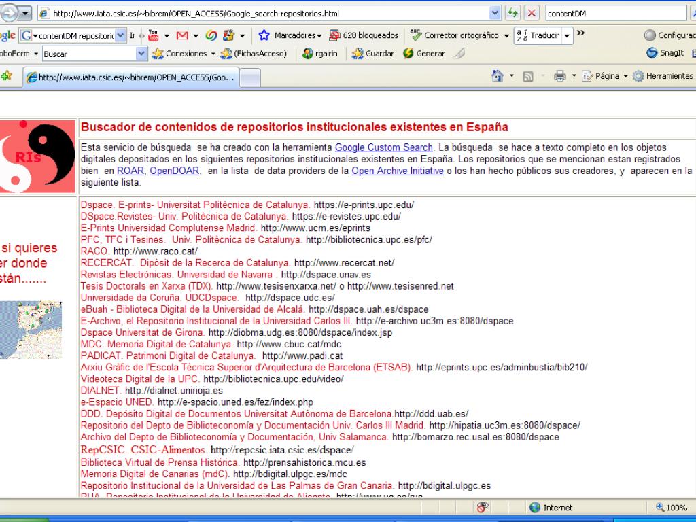The height and width of the screenshot is (522, 696).
Task: Click text 'Dspace Universitat de Girona.'
Action: 143,332
